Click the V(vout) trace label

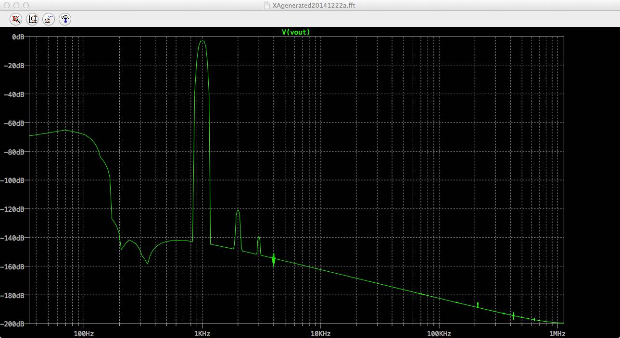(x=296, y=32)
